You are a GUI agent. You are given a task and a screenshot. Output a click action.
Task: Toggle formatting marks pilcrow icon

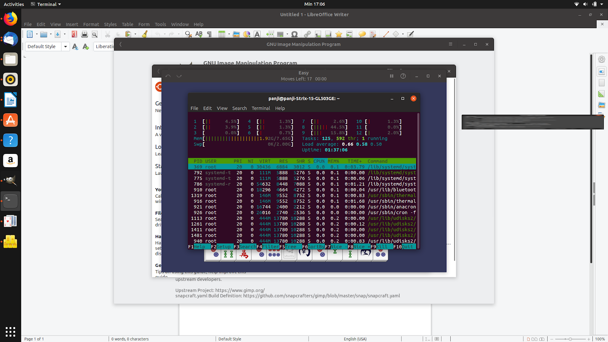click(209, 34)
